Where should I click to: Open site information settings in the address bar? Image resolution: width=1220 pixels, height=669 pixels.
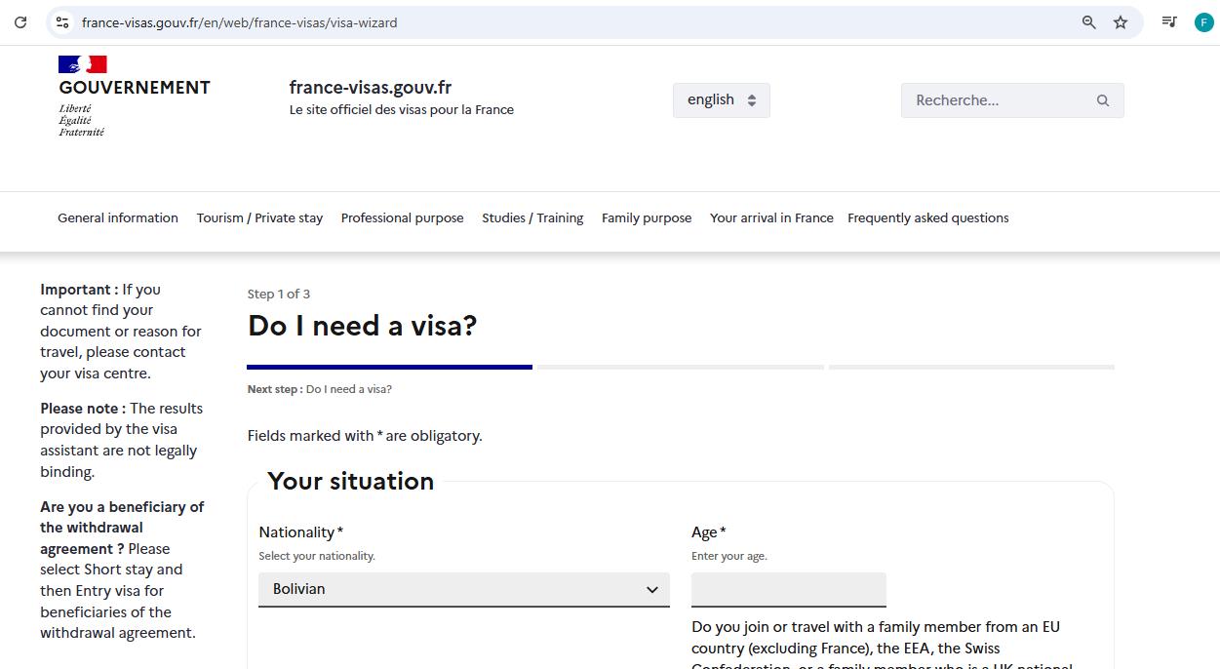[60, 21]
